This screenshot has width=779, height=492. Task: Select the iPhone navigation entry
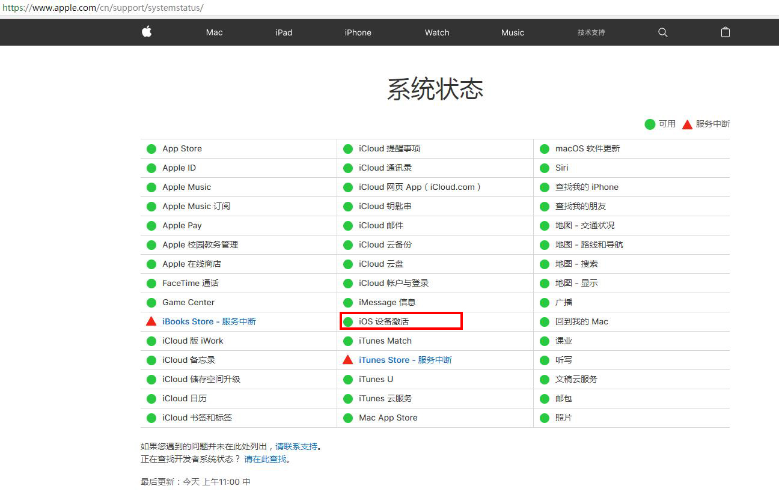click(x=358, y=32)
